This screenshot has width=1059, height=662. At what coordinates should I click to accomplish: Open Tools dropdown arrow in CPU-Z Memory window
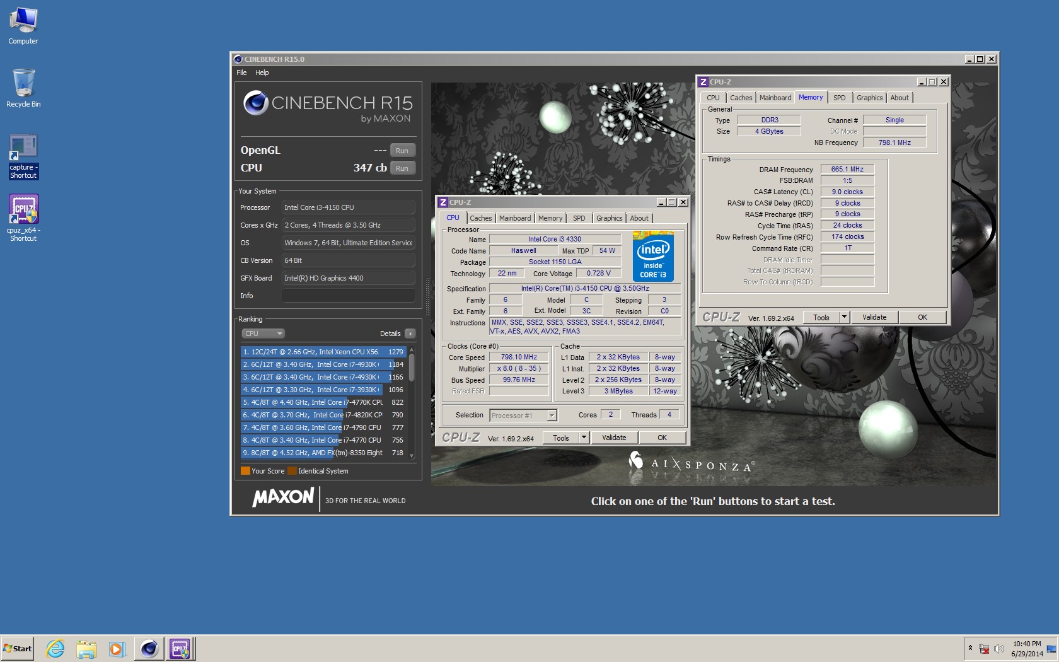[844, 317]
